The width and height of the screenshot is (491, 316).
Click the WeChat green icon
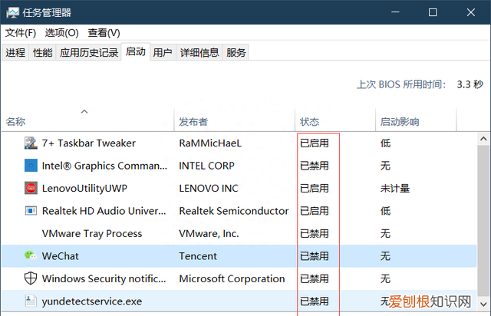click(31, 256)
